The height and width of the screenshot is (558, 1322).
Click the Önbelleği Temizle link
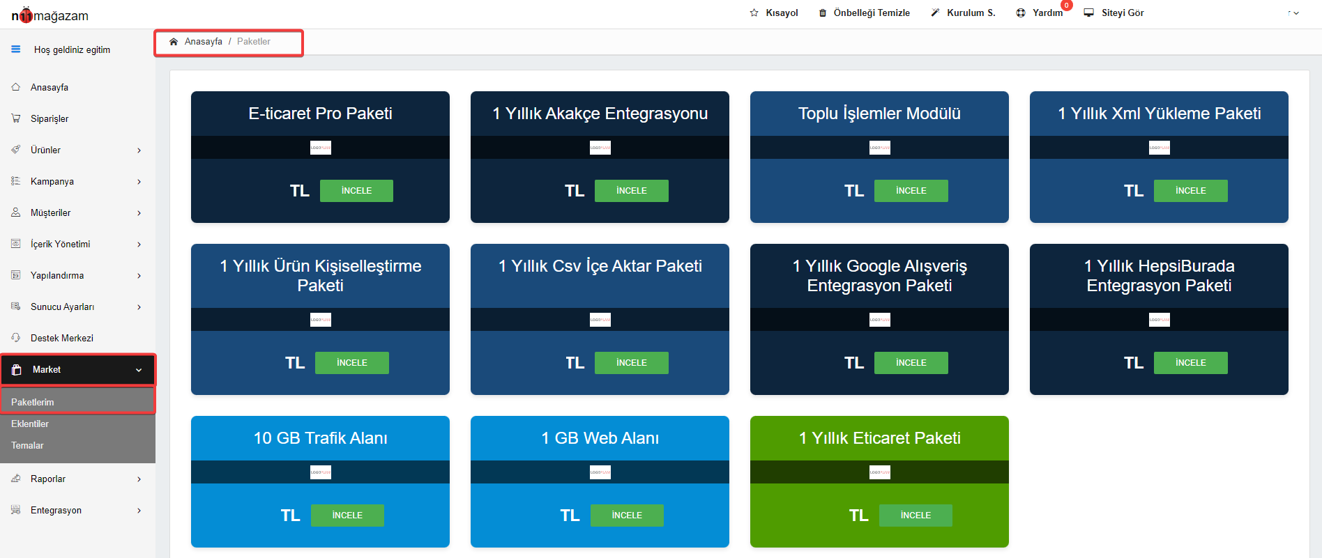[872, 13]
